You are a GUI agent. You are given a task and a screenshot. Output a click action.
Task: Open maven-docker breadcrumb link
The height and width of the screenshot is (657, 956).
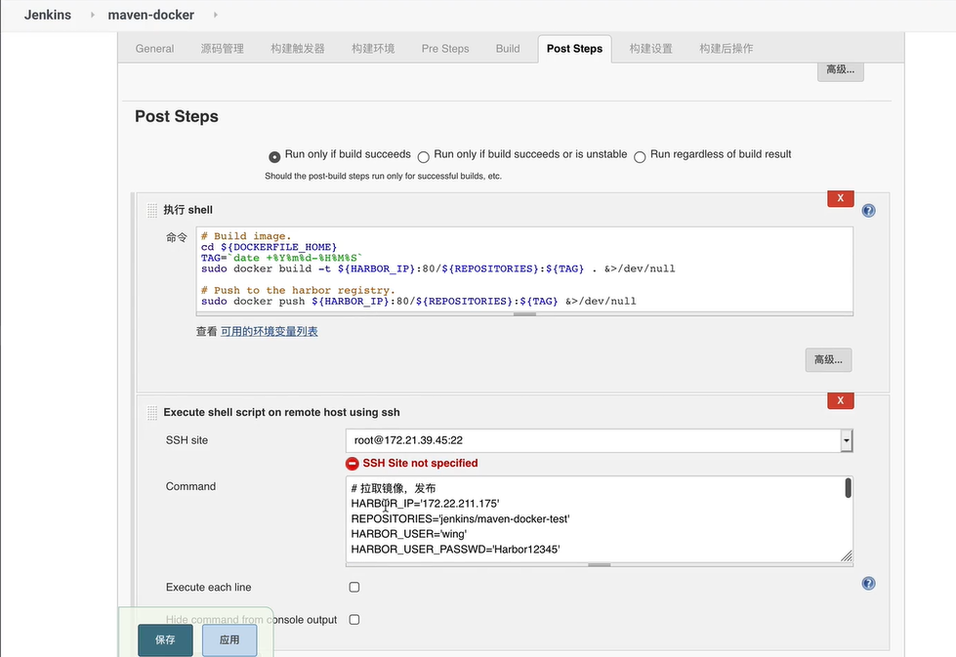pyautogui.click(x=150, y=15)
